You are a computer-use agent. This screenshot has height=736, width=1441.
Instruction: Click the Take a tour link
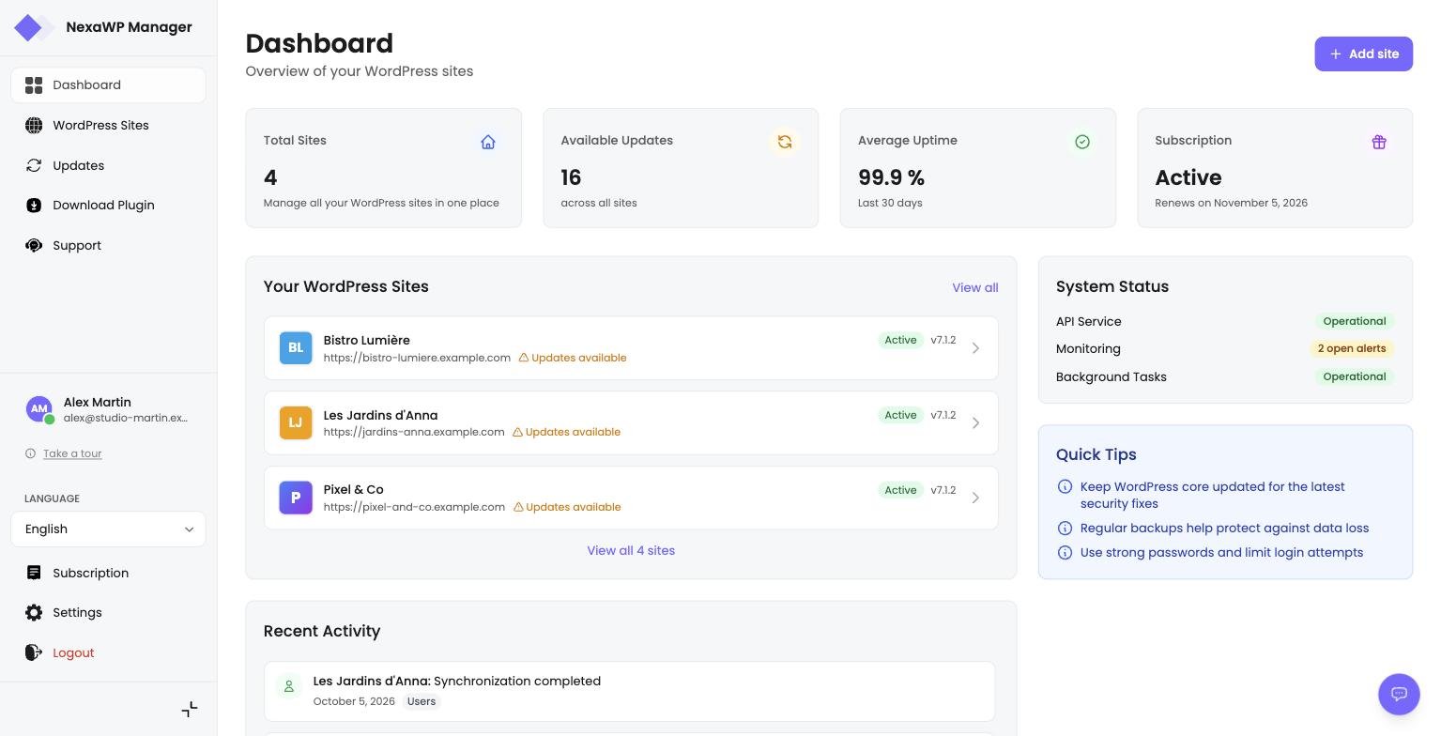72,453
